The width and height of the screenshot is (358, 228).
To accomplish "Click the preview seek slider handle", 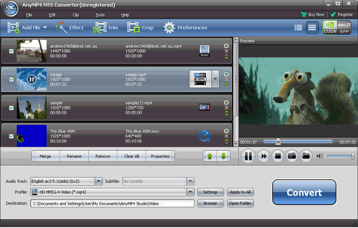I will (278, 142).
